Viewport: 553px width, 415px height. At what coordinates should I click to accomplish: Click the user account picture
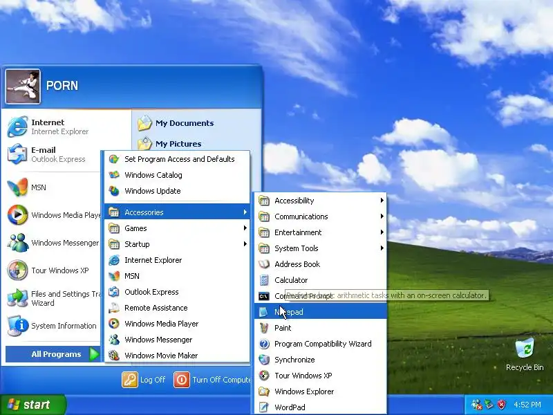point(23,86)
